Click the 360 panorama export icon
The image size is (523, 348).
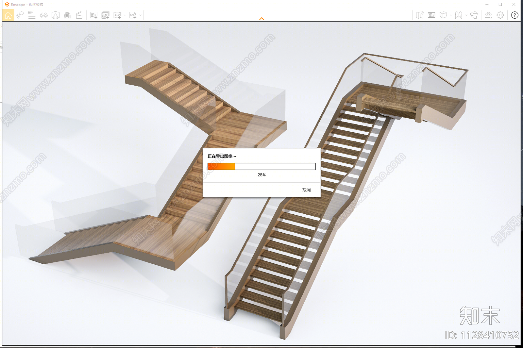117,15
